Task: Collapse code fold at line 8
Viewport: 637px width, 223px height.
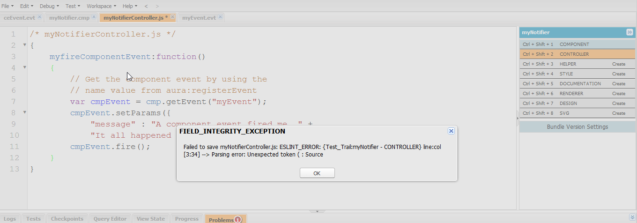Action: coord(24,112)
